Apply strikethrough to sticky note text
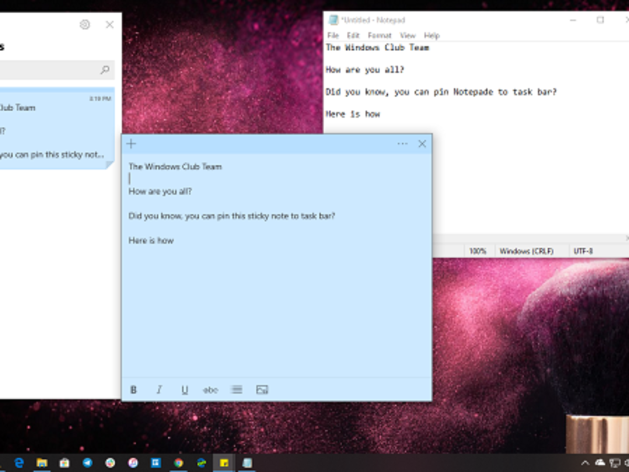This screenshot has width=629, height=472. tap(210, 390)
